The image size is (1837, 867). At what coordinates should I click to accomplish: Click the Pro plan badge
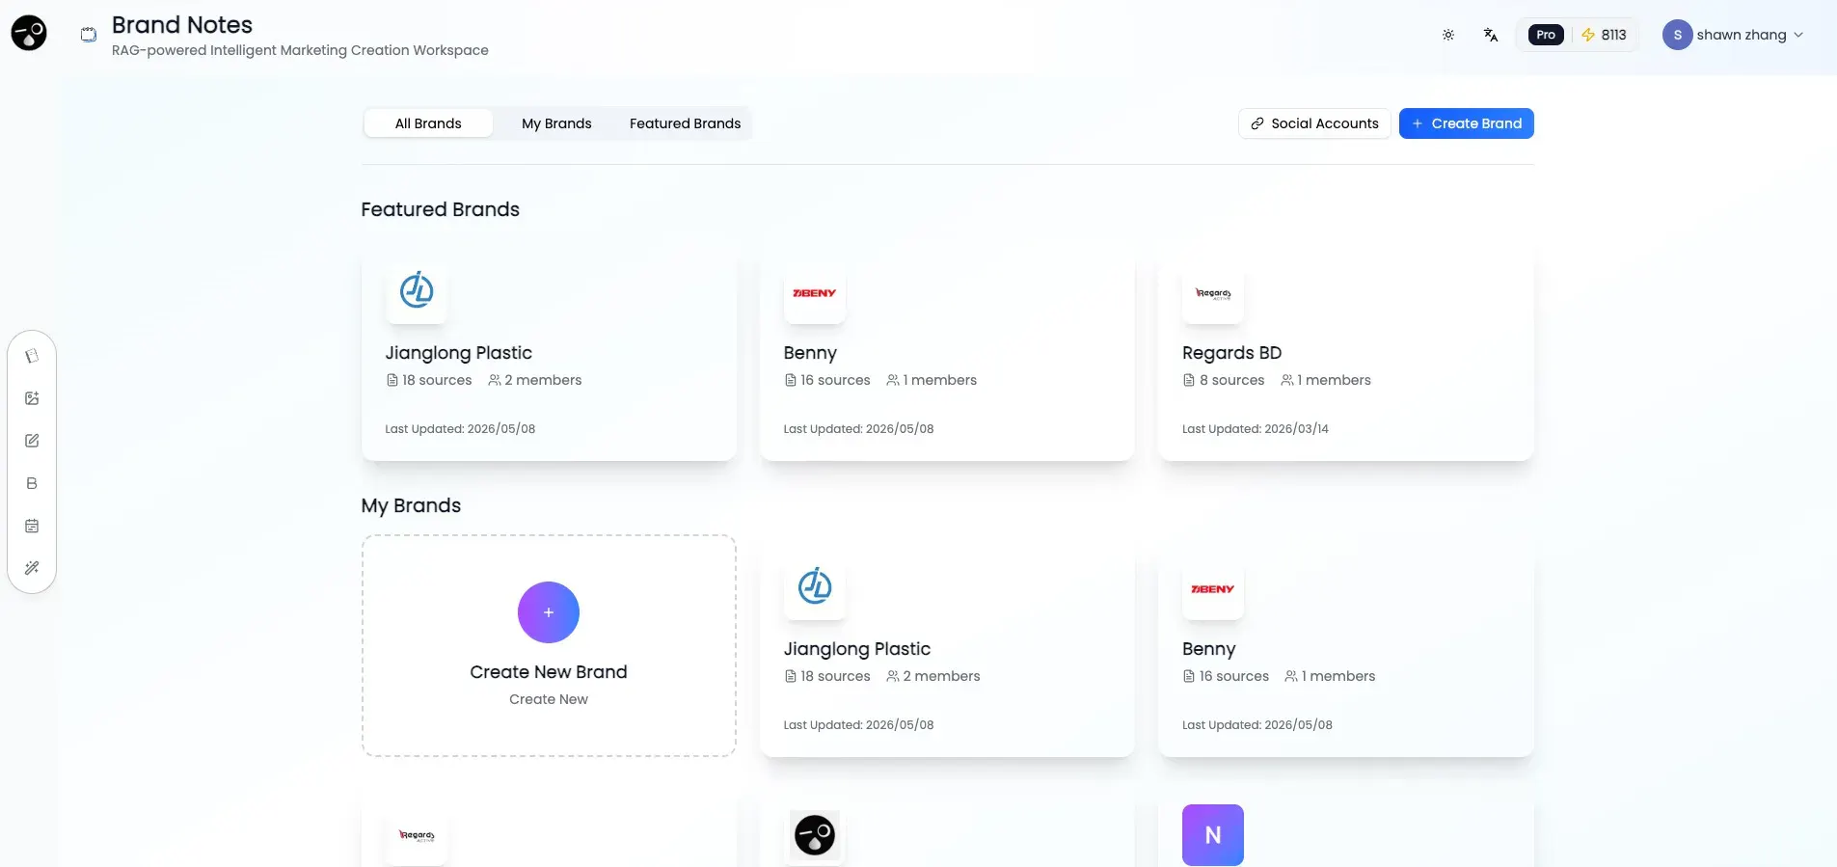click(1546, 35)
